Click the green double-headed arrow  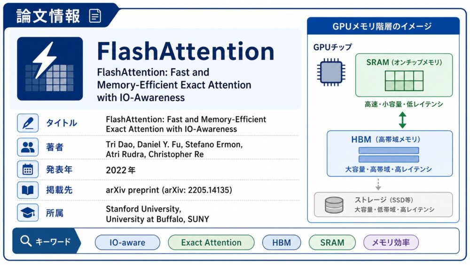tap(403, 120)
